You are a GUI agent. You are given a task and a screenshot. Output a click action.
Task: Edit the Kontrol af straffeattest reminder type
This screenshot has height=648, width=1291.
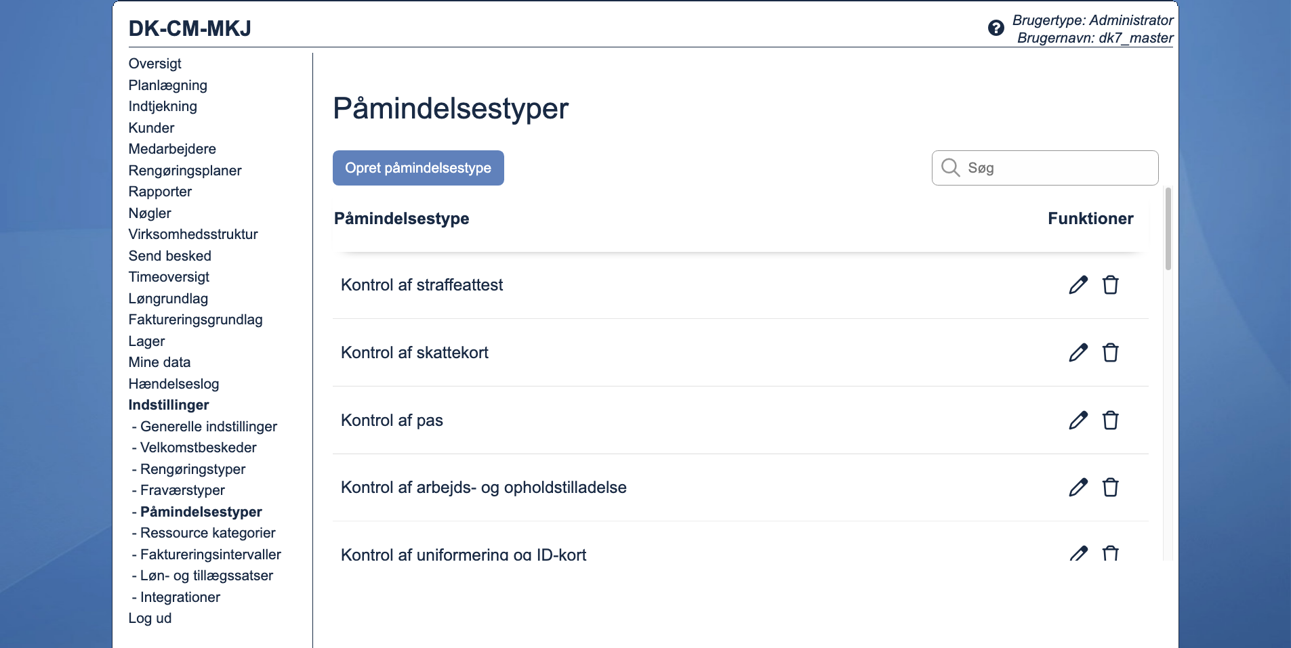[1078, 285]
